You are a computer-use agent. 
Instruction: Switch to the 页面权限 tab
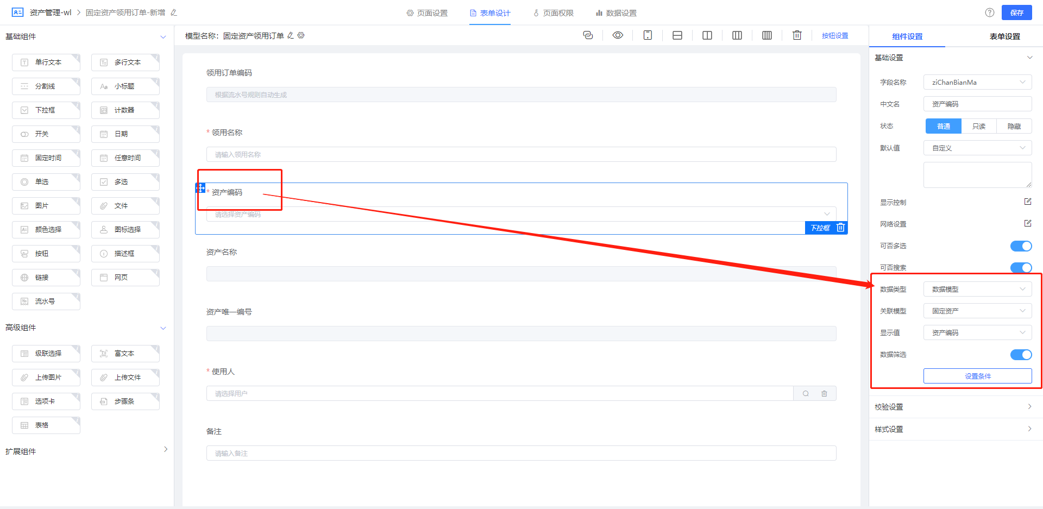(553, 13)
